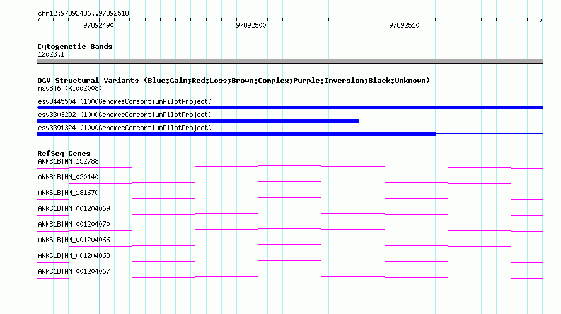
Task: Open the ANKS1B|NM_001204069 transcript
Action: tap(74, 208)
